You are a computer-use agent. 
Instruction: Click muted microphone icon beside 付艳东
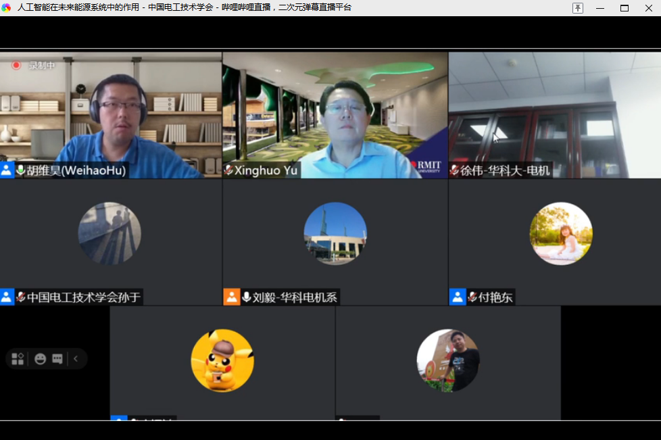tap(472, 297)
